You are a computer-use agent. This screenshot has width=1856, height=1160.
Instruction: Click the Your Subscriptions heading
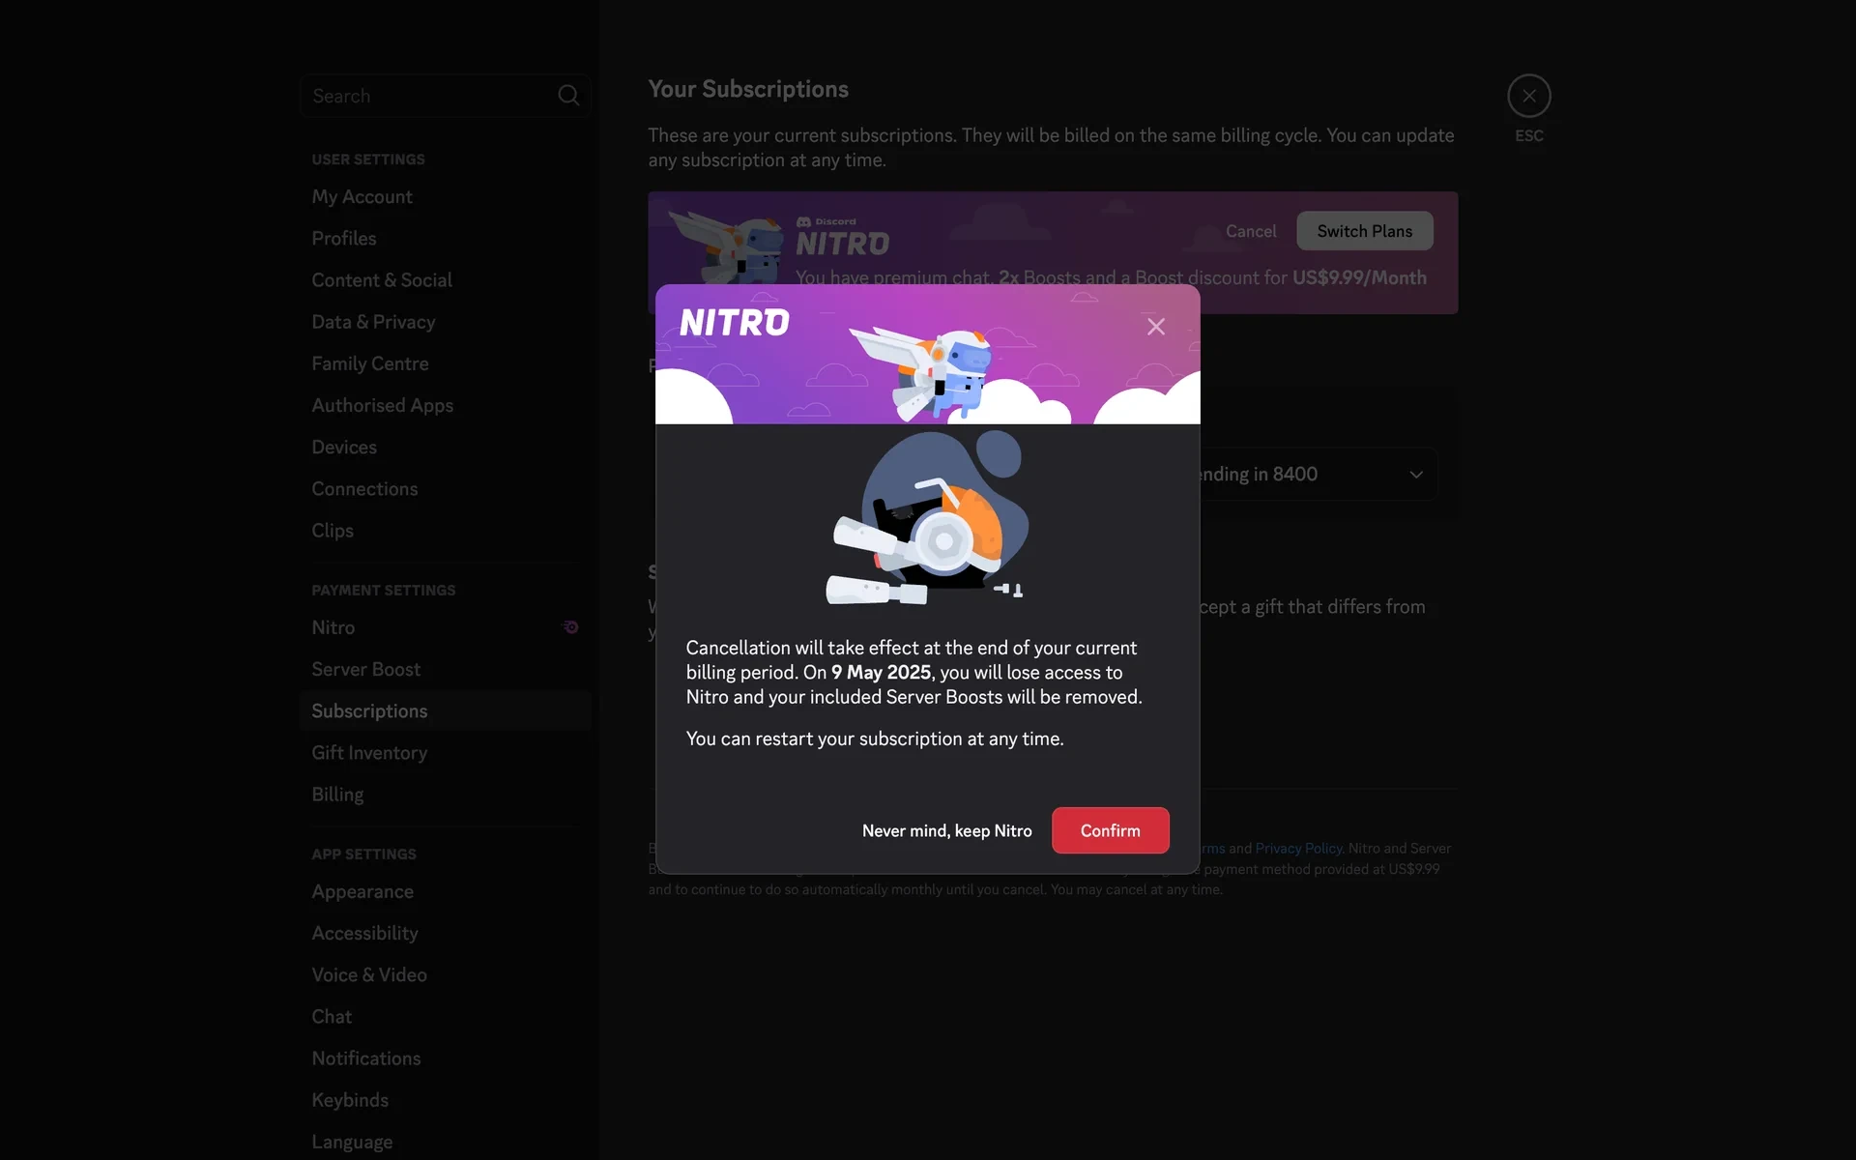click(747, 89)
